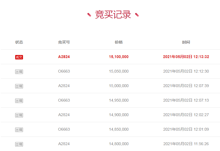Select the 14,800,000 price cell
Image resolution: width=220 pixels, height=151 pixels.
[119, 144]
